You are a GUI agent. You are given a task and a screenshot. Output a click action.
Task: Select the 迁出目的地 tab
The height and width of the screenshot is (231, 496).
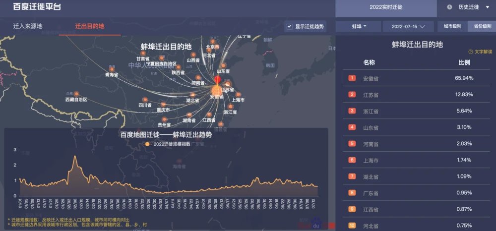[89, 26]
